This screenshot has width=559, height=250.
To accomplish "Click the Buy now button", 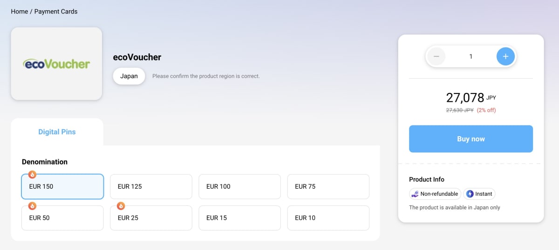I will (x=471, y=139).
